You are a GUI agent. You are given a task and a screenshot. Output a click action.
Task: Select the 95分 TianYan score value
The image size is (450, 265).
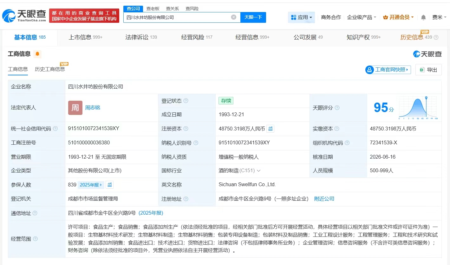[384, 108]
